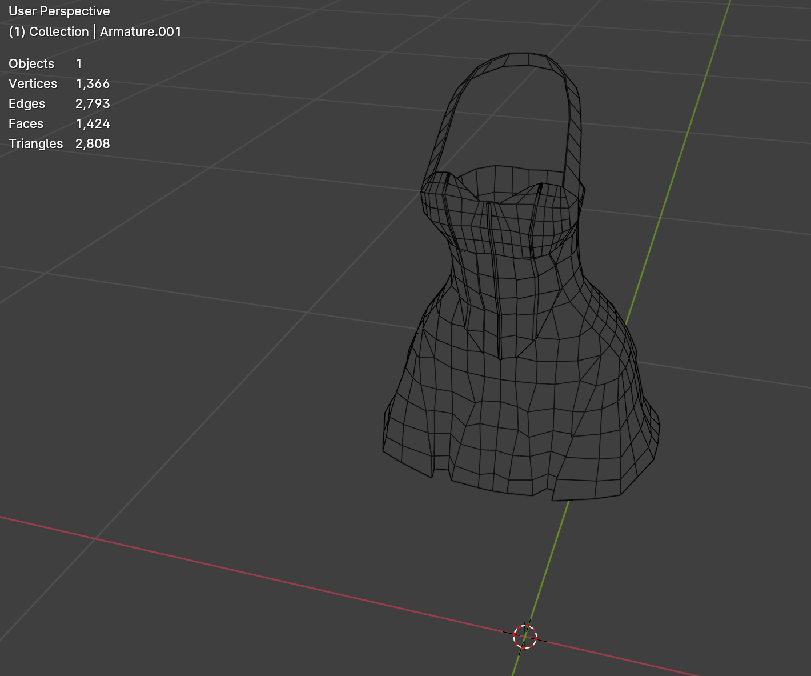
Task: Click the Objects count label
Action: point(31,63)
